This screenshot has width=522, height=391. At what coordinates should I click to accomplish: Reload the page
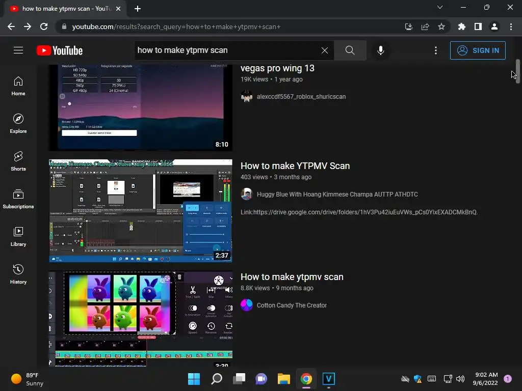(44, 26)
